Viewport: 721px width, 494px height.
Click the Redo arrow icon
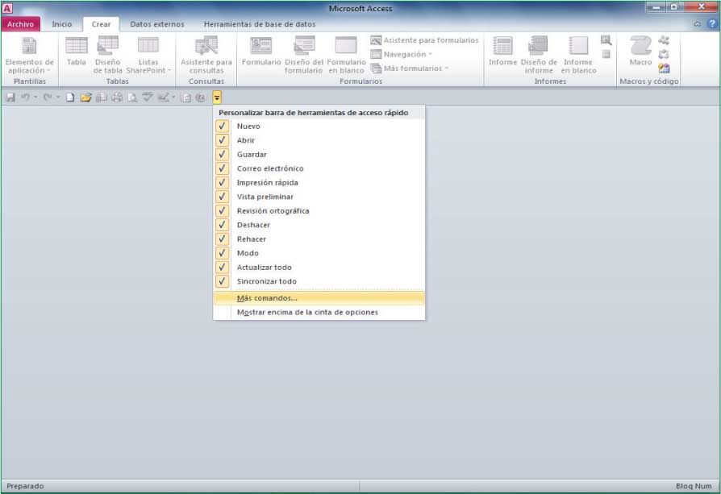point(48,98)
